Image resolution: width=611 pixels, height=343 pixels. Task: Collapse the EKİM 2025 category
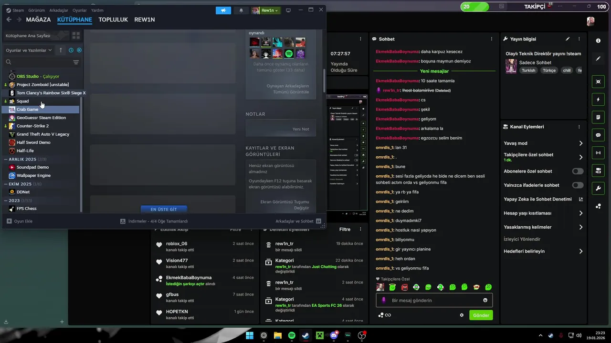[x=42, y=184]
